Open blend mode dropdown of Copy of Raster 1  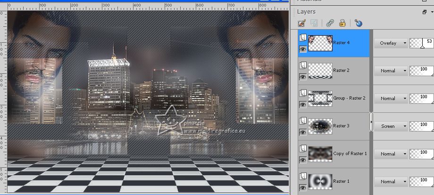391,154
